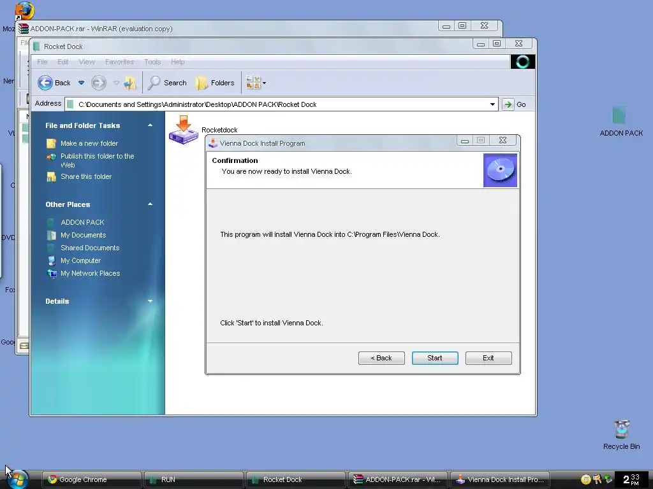Screen dimensions: 653x489
Task: Open the Favorites menu
Action: coord(119,62)
